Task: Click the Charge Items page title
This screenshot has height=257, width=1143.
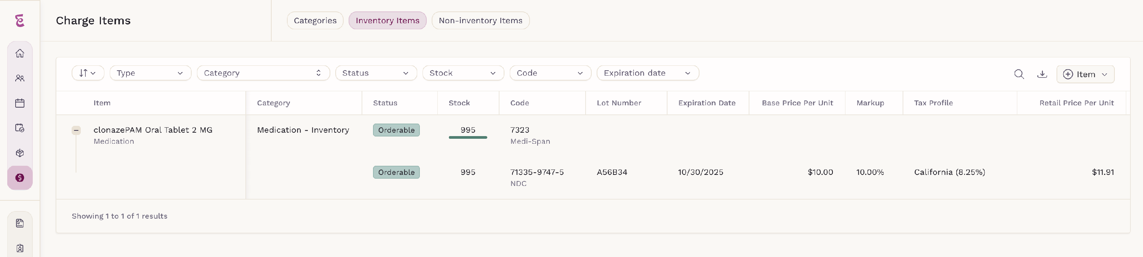Action: (x=93, y=21)
